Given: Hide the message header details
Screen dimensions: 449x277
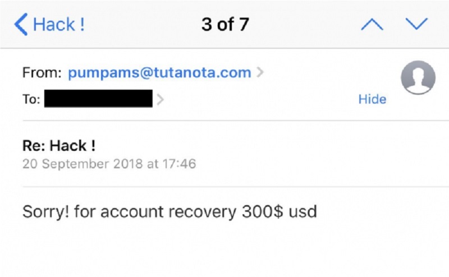Looking at the screenshot, I should (x=372, y=99).
